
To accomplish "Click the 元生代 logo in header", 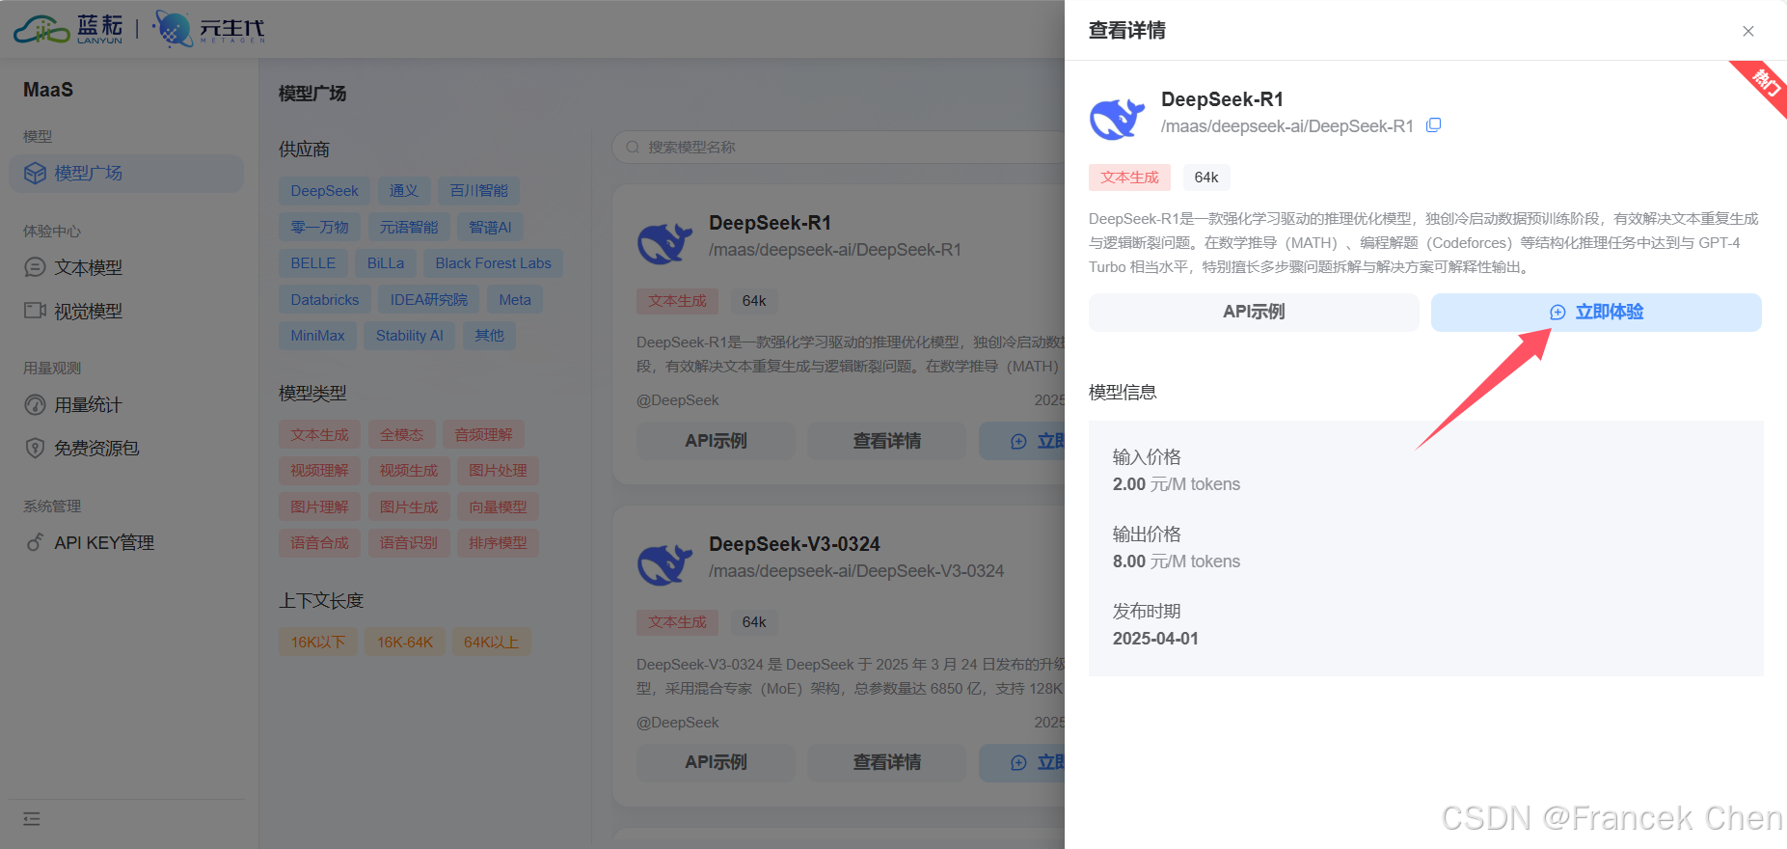I will click(x=209, y=29).
